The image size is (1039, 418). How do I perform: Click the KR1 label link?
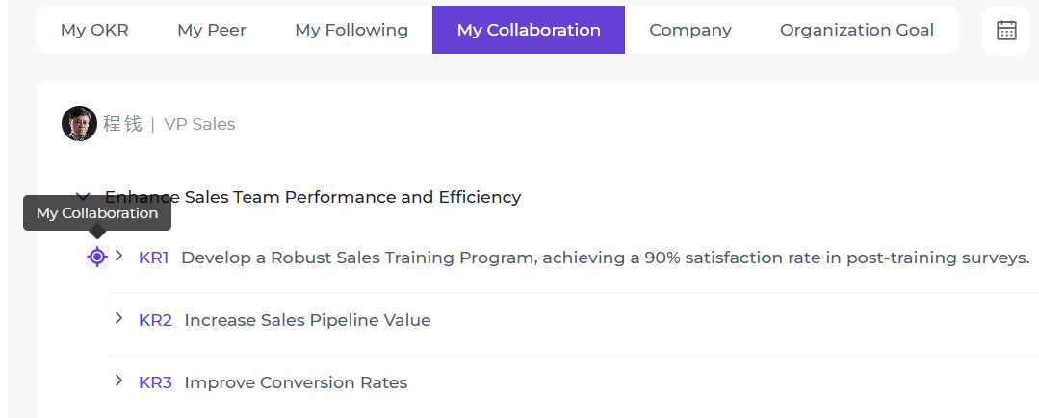coord(154,258)
